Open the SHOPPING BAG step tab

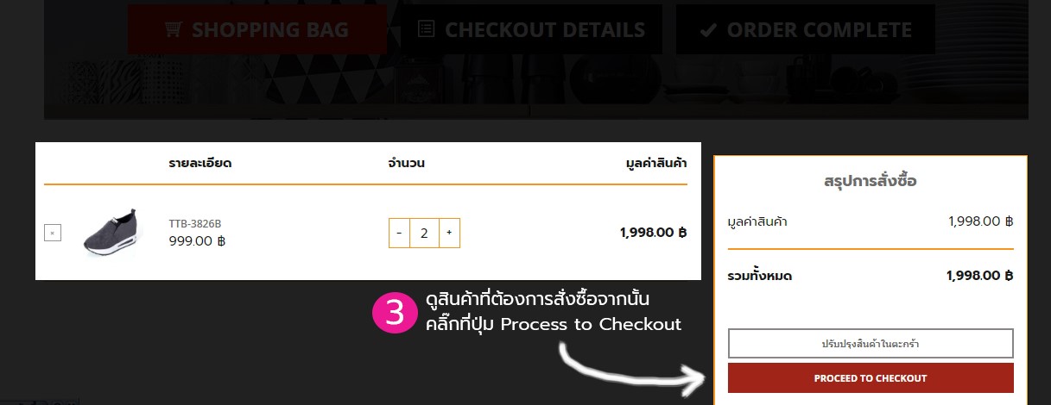(x=257, y=30)
